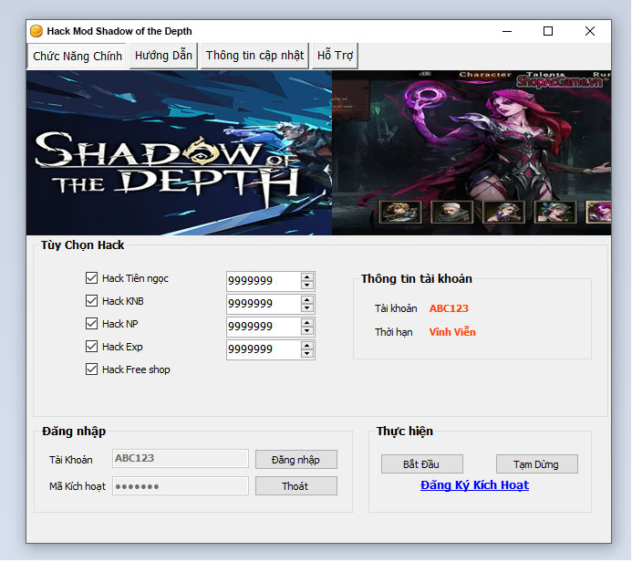
Task: Click the Mã Kích hoạt password field
Action: (x=181, y=486)
